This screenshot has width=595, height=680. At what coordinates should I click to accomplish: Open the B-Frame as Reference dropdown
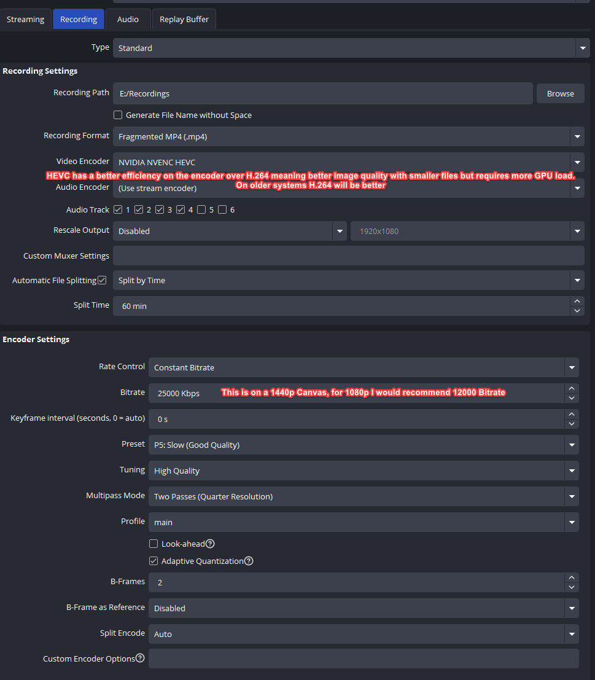pyautogui.click(x=364, y=608)
